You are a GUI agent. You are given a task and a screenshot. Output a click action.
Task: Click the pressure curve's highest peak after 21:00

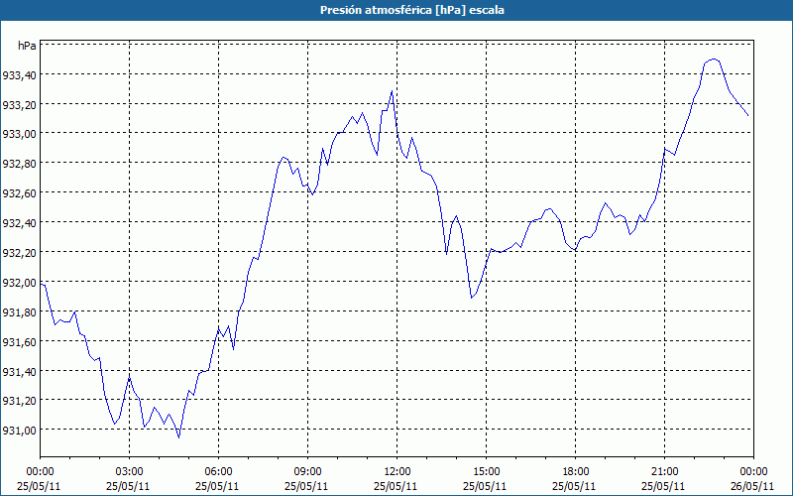tap(714, 60)
